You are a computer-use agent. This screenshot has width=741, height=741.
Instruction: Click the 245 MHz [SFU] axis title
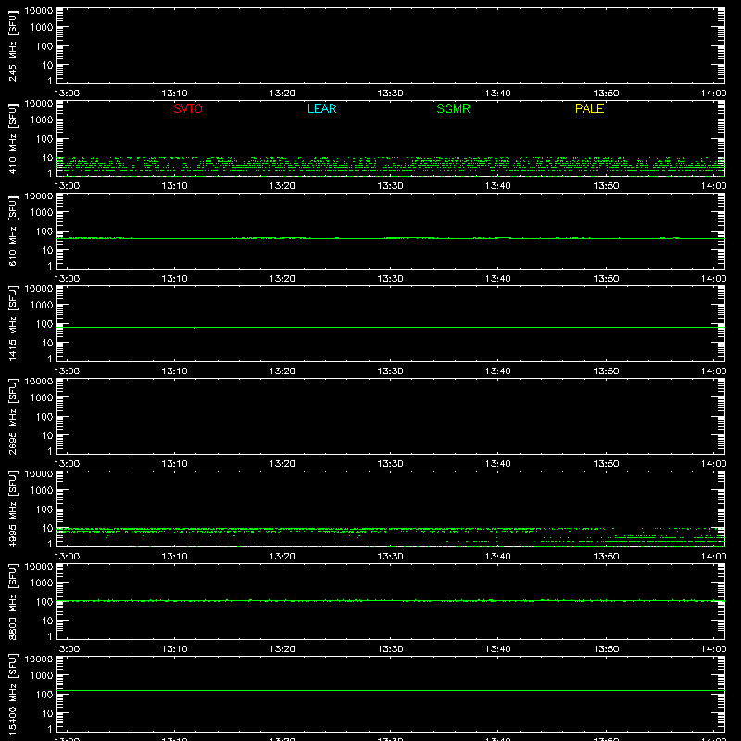[12, 45]
